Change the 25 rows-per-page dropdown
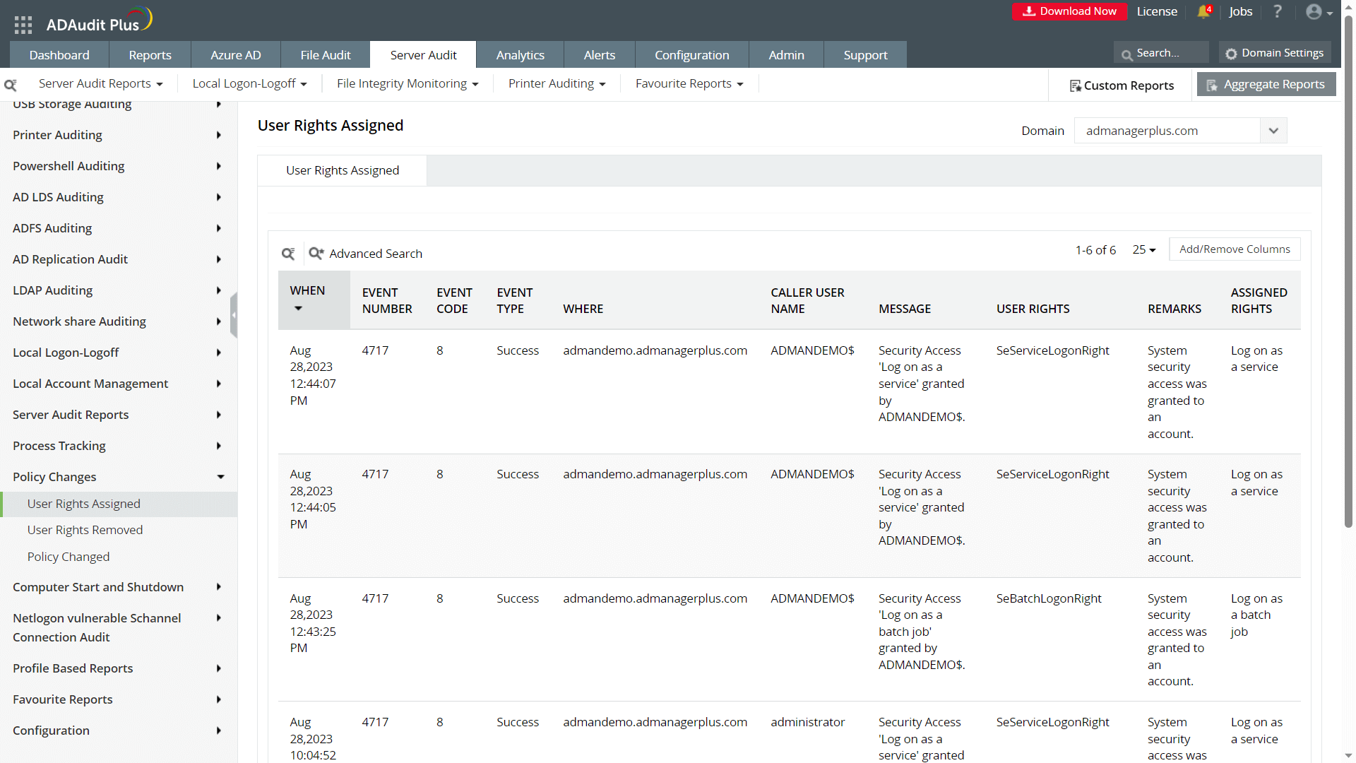Image resolution: width=1356 pixels, height=763 pixels. 1143,250
